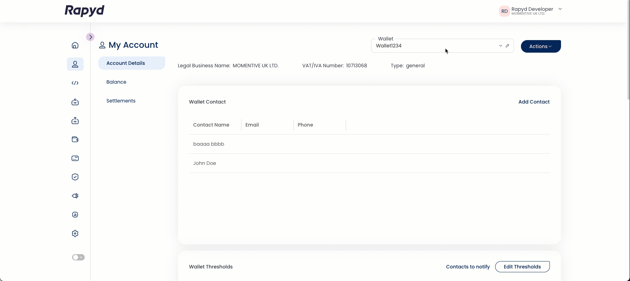Open the Protect shield icon in sidebar
The width and height of the screenshot is (630, 281).
[75, 177]
